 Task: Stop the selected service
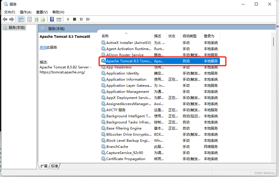pos(74,19)
